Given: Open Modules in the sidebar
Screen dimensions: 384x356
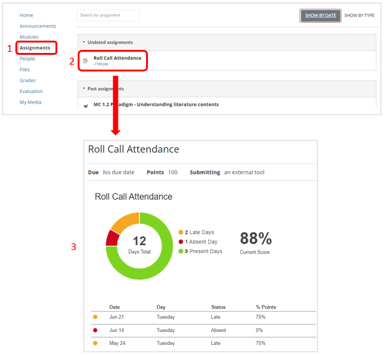Looking at the screenshot, I should [29, 37].
